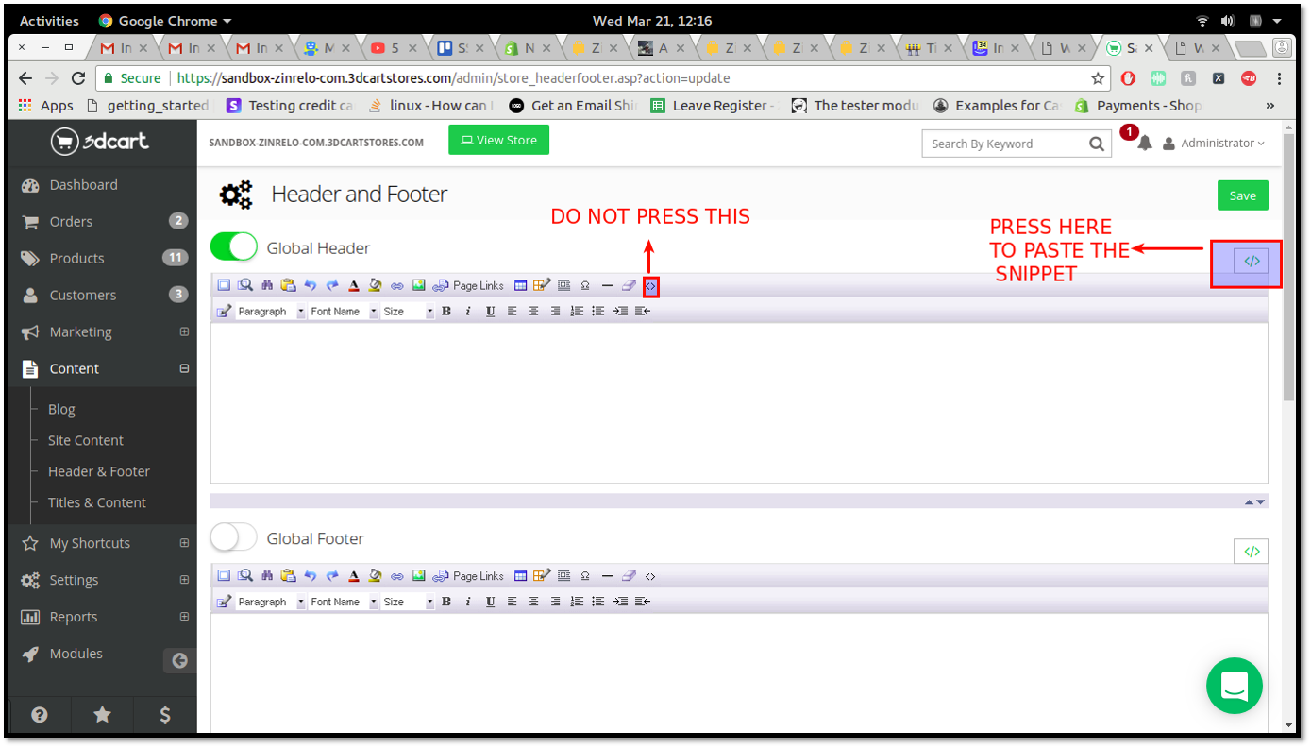Open Paragraph dropdown in Global Footer toolbar

271,602
